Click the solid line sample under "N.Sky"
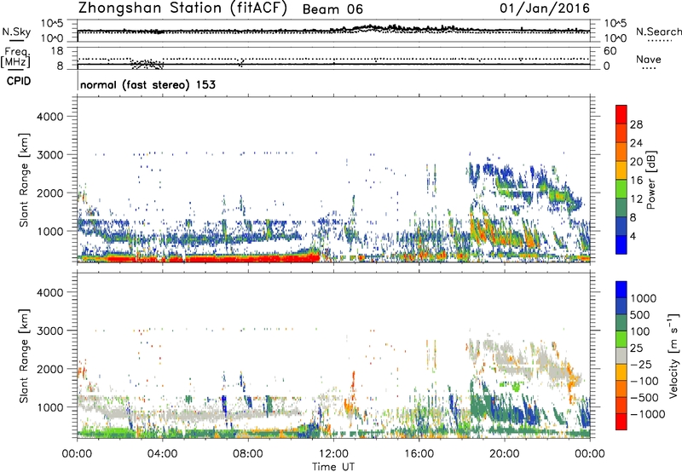The width and height of the screenshot is (682, 472). pos(16,40)
